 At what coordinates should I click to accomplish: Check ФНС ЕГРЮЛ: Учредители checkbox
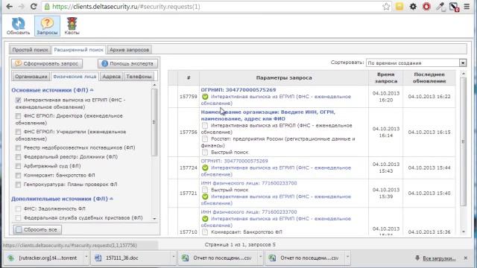[x=18, y=132]
